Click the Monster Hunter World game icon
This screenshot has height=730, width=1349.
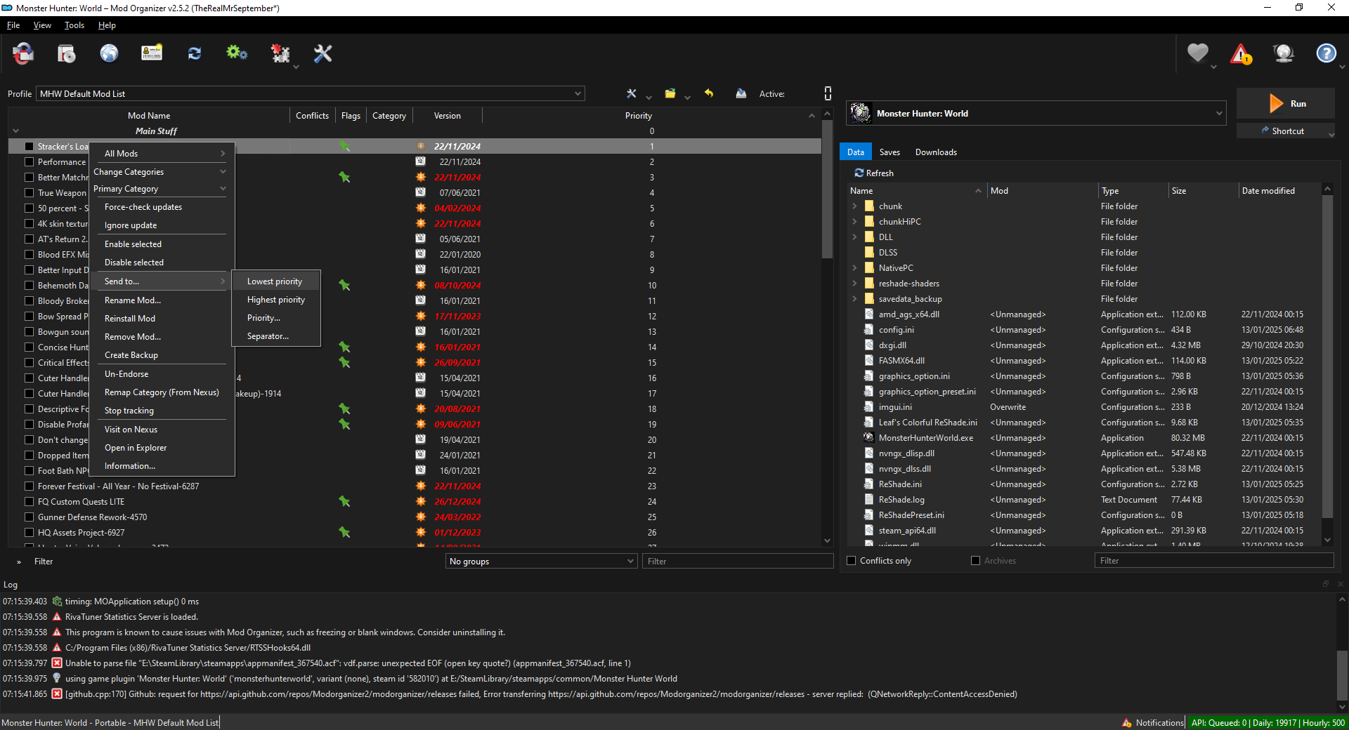click(861, 113)
